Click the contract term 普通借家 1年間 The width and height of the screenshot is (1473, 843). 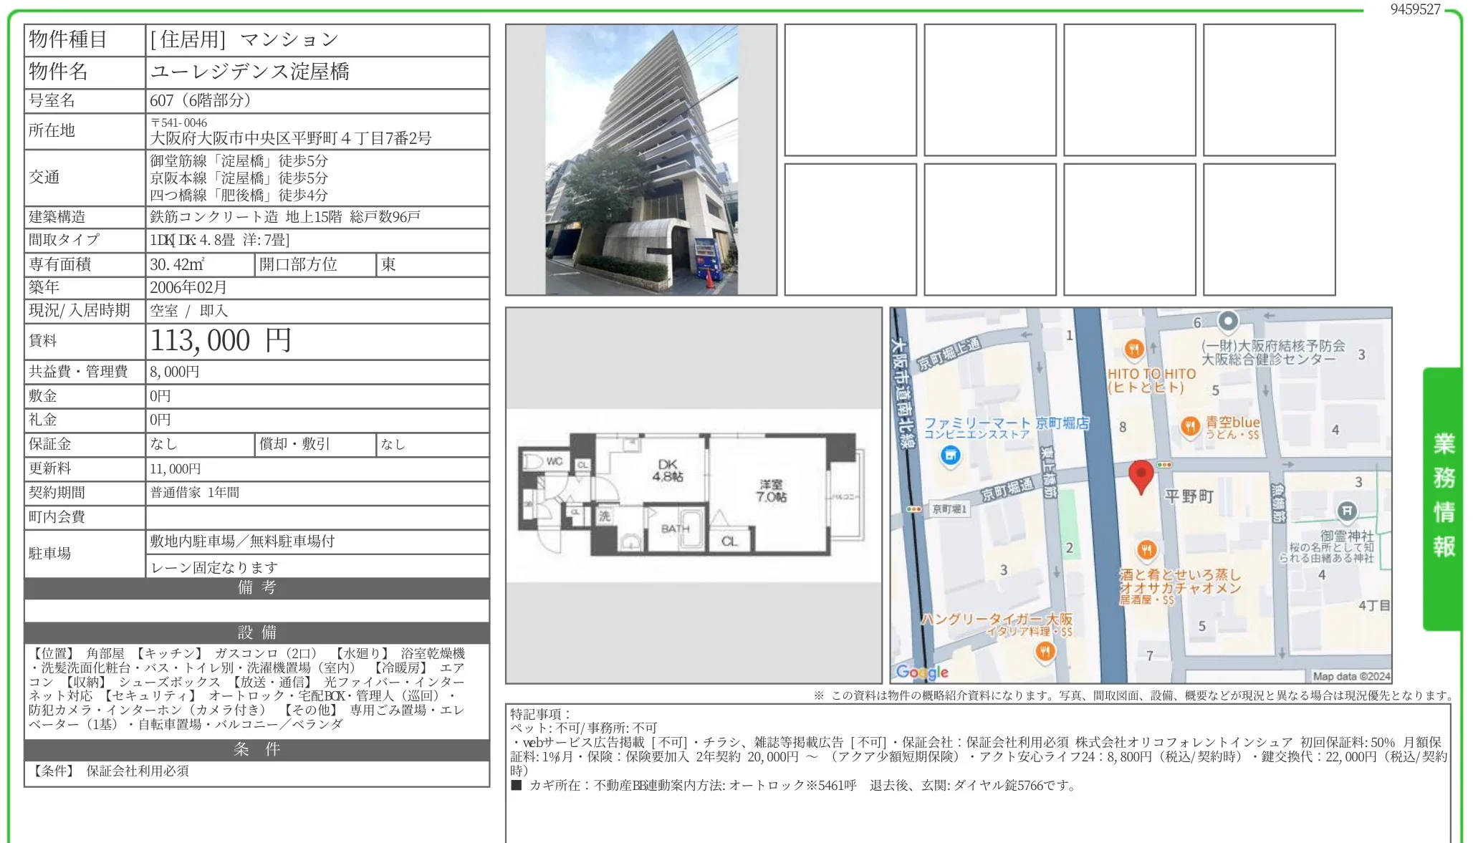(195, 492)
